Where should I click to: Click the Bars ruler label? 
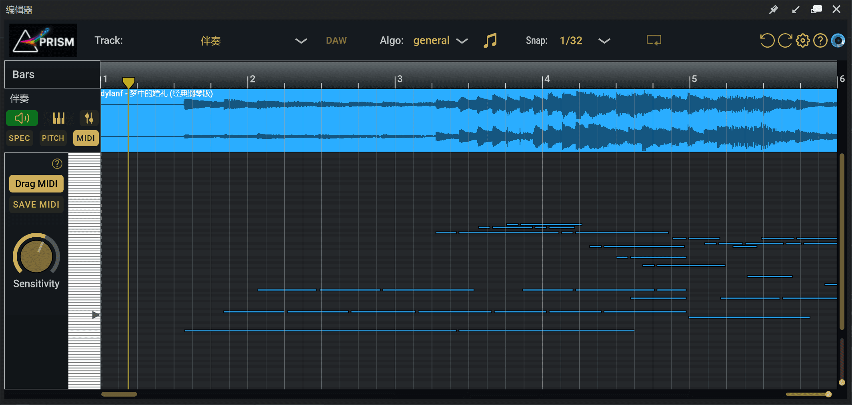(24, 74)
